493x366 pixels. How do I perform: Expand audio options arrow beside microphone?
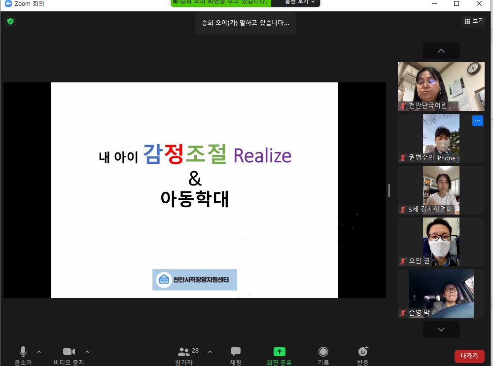point(39,352)
